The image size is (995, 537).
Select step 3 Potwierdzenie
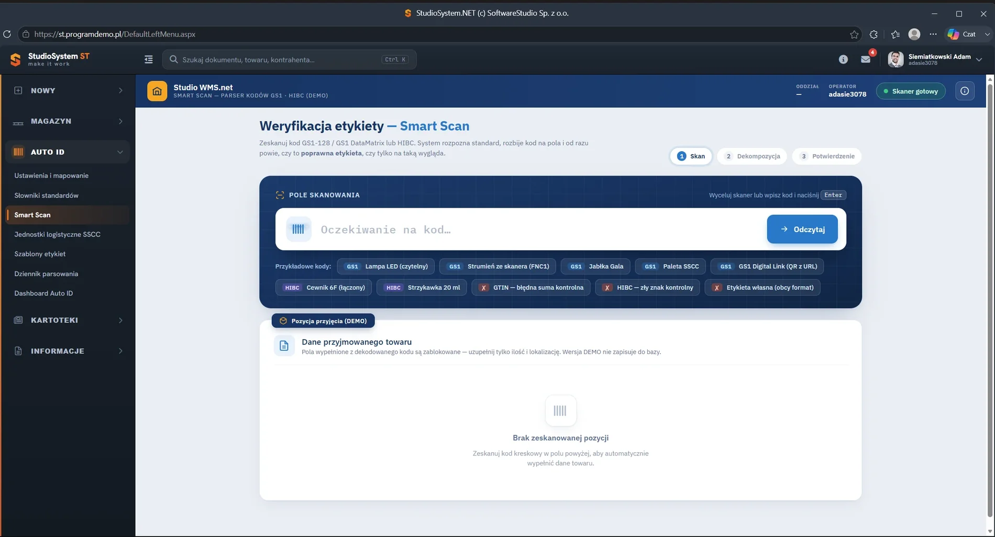click(827, 156)
